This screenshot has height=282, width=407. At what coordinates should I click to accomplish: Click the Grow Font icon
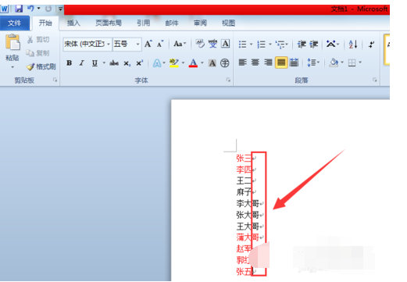pyautogui.click(x=148, y=44)
